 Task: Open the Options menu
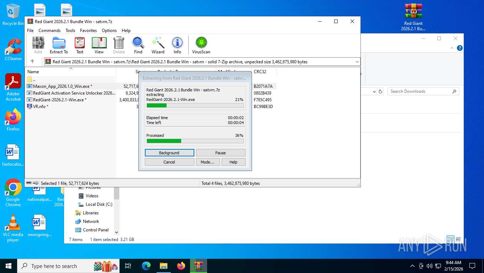[109, 31]
